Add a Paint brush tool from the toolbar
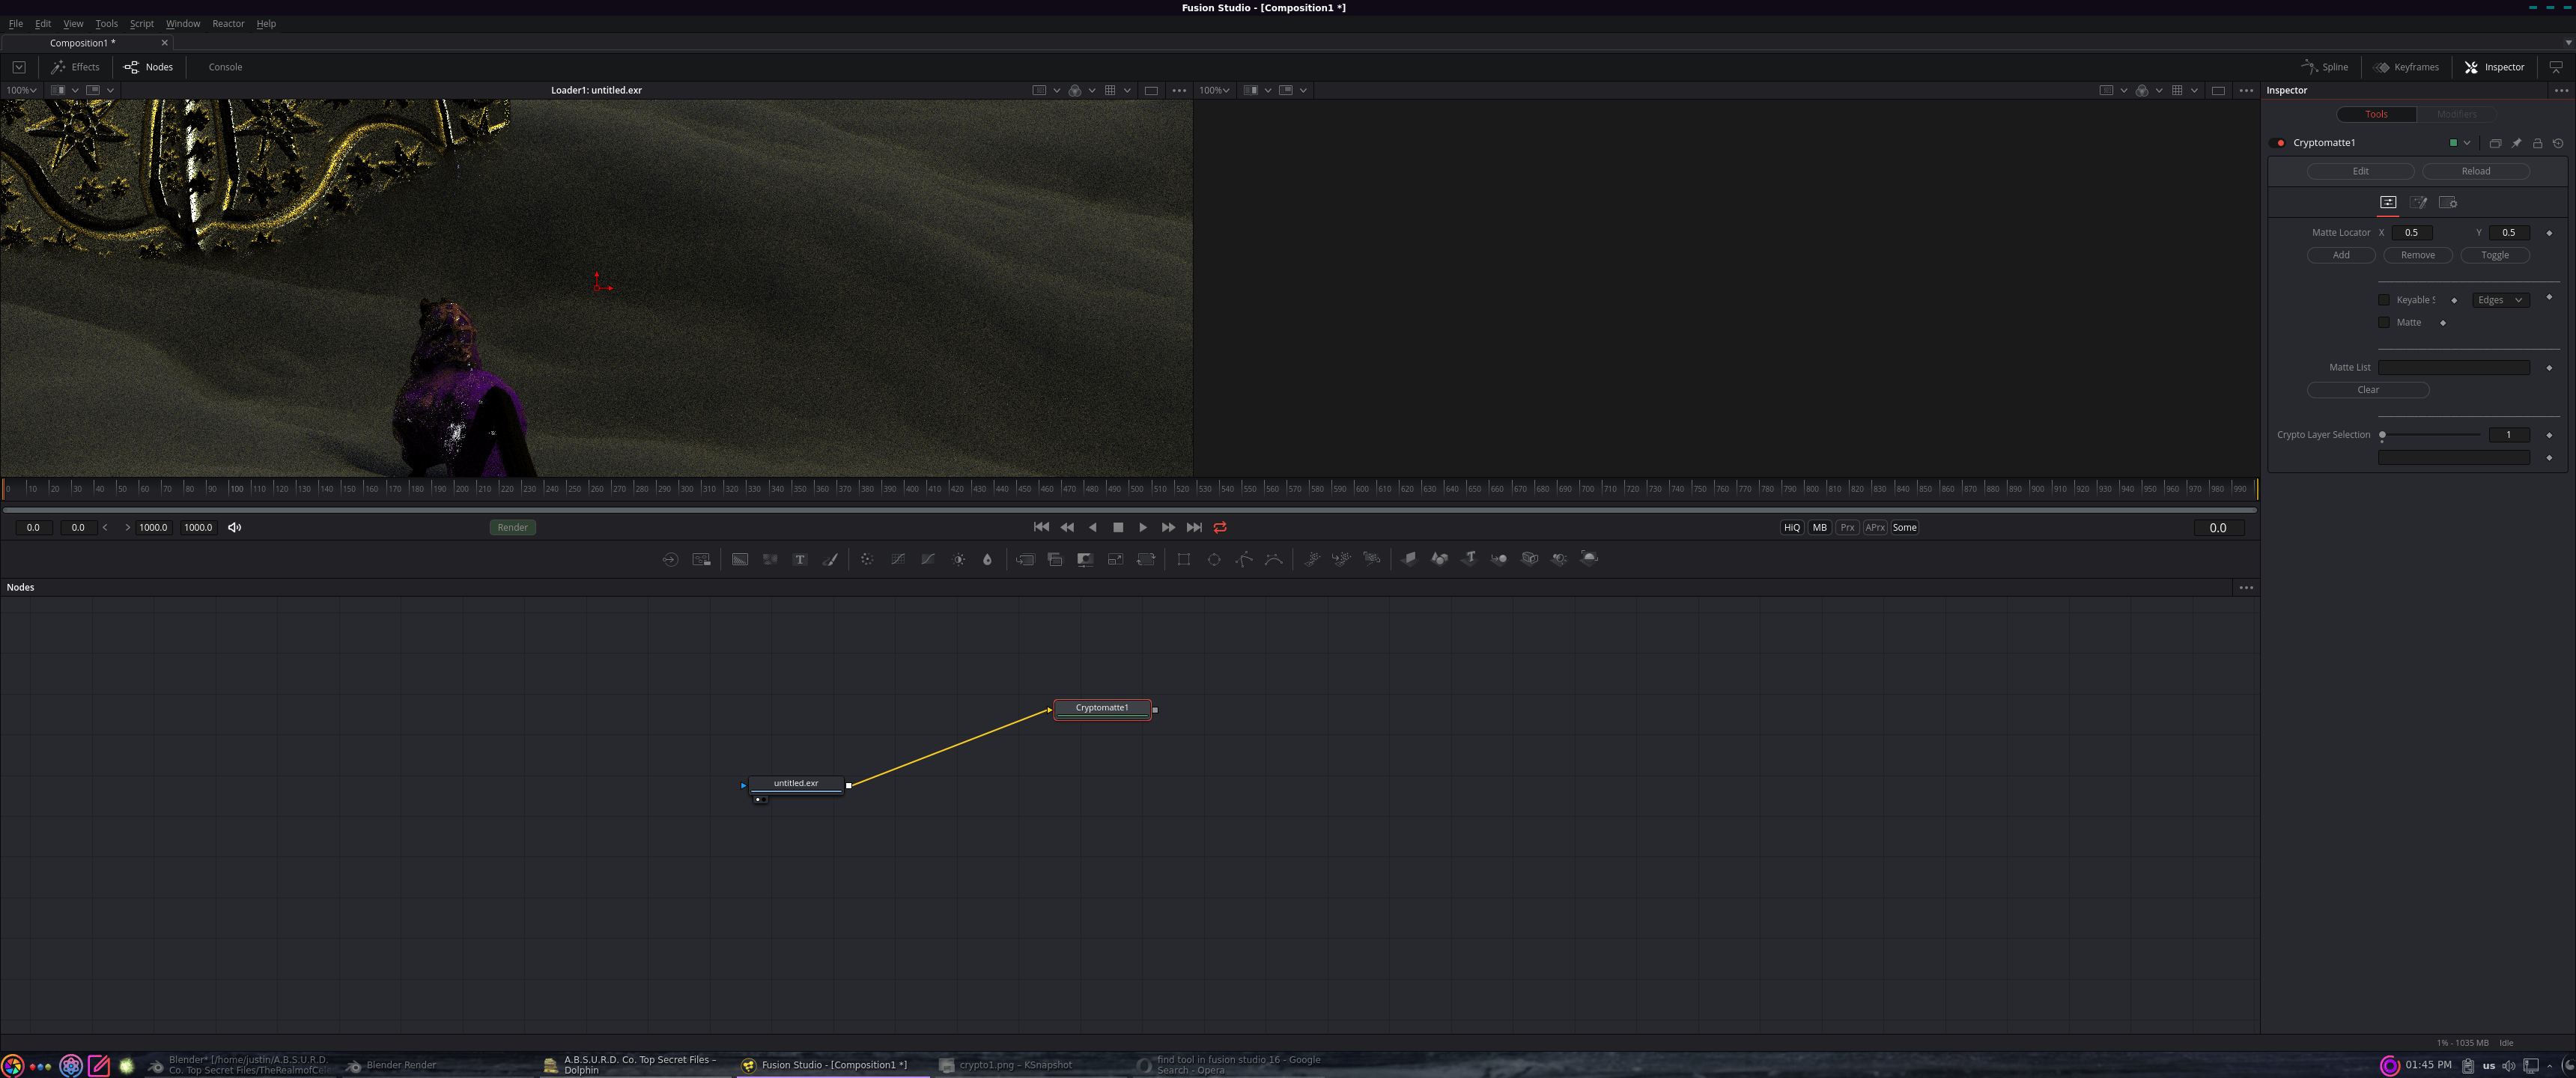Image resolution: width=2576 pixels, height=1078 pixels. 830,559
